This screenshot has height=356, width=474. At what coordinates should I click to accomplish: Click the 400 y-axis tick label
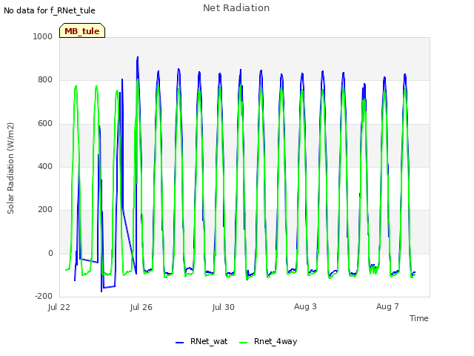pyautogui.click(x=45, y=166)
